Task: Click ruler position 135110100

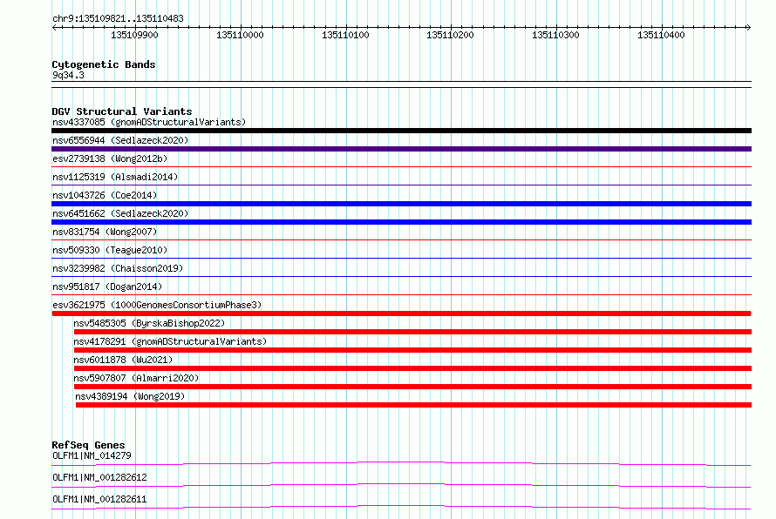Action: click(x=345, y=35)
